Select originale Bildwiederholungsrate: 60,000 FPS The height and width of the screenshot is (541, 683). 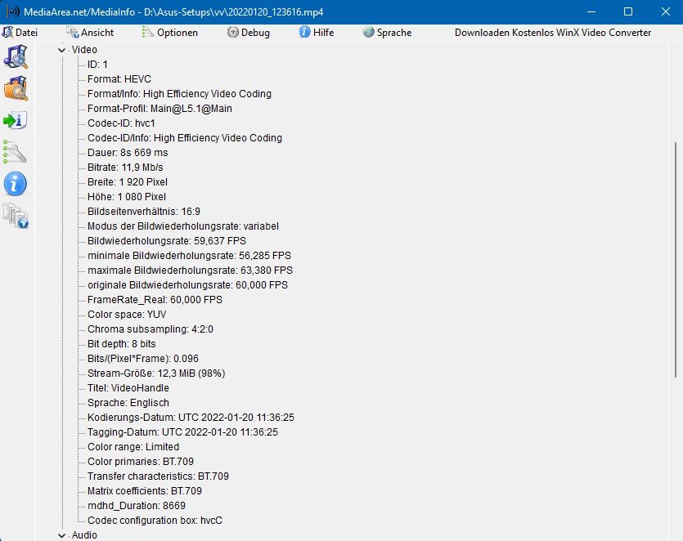188,285
